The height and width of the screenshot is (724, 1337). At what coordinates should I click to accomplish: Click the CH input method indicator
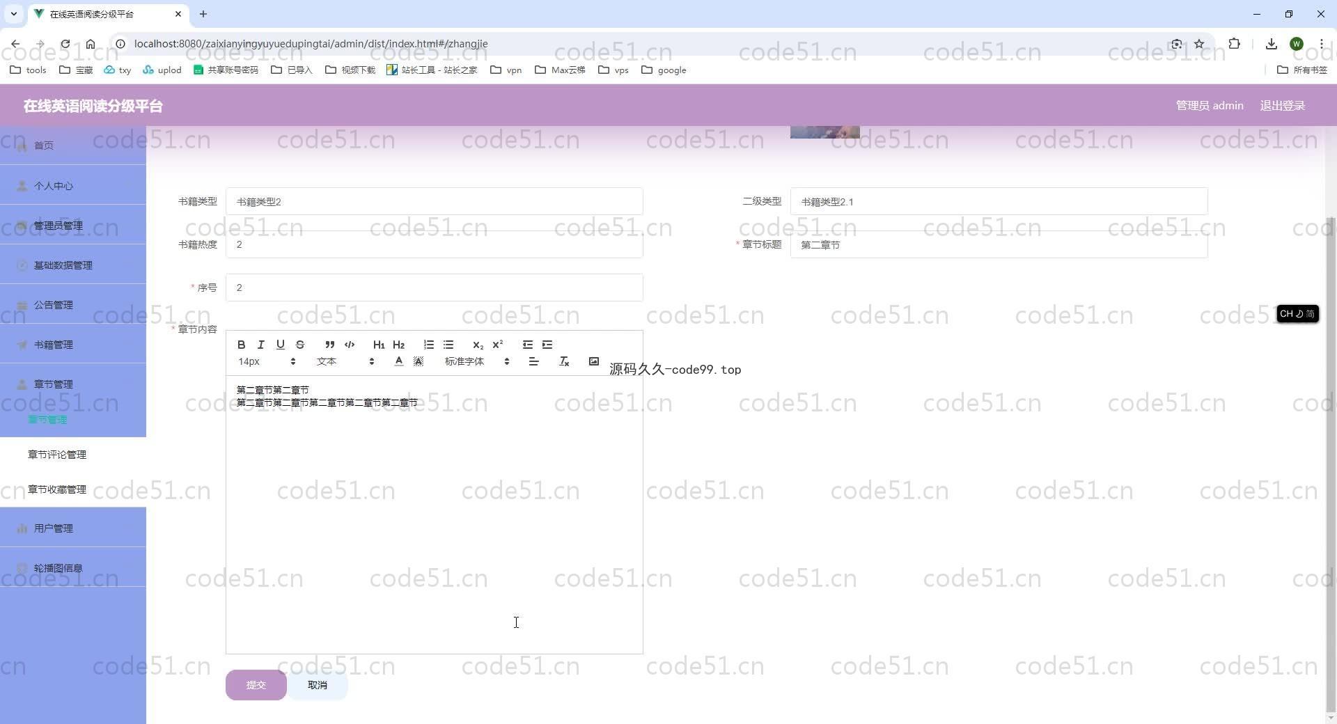coord(1297,314)
